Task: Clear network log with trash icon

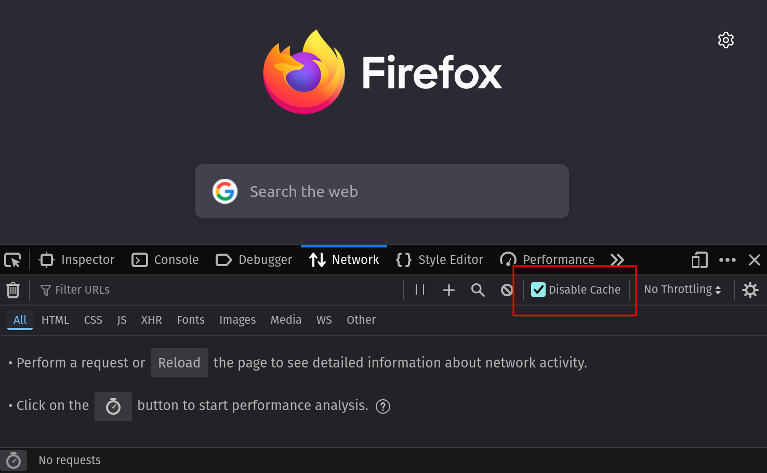Action: 13,290
